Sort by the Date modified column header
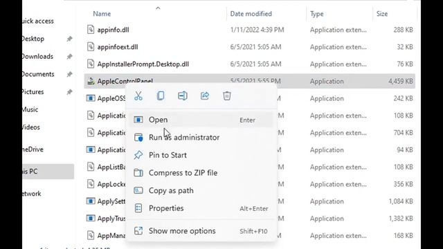This screenshot has height=249, width=443. click(x=251, y=14)
